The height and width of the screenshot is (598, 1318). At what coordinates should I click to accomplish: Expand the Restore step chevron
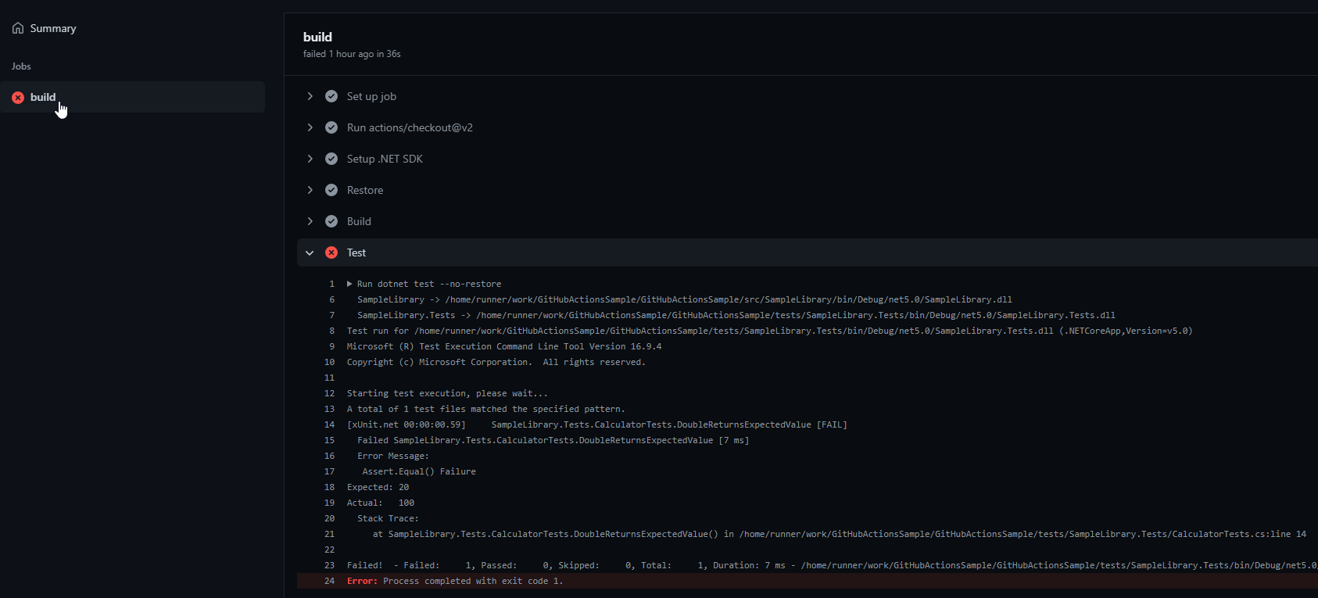pyautogui.click(x=310, y=190)
